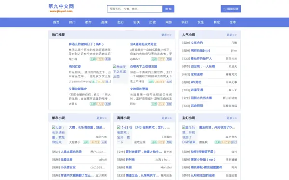Viewport: 289px width, 180px height.
Task: Open 小天使女友 in 都市小说 list
Action: coord(68,168)
